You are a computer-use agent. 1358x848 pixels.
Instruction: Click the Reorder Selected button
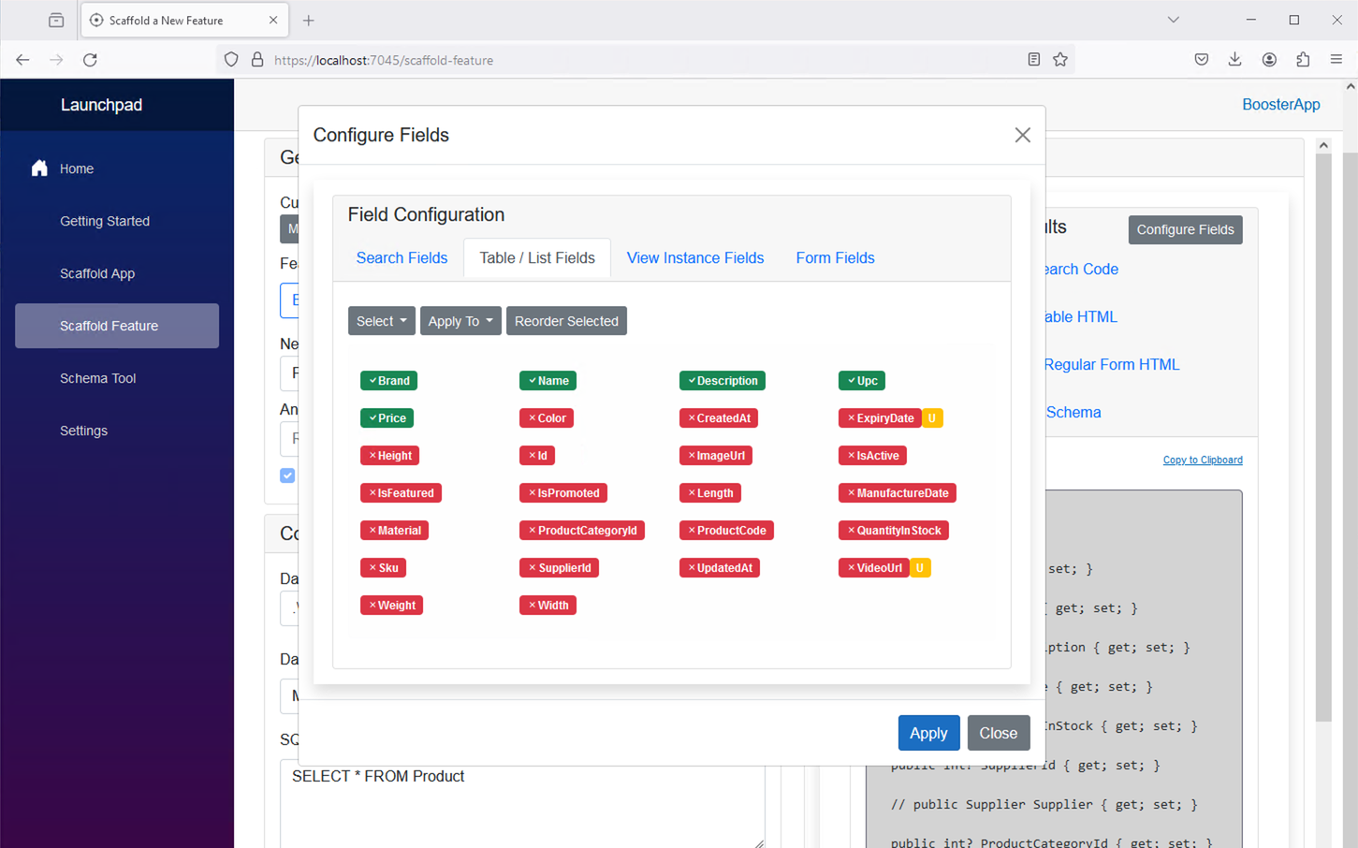(x=566, y=321)
